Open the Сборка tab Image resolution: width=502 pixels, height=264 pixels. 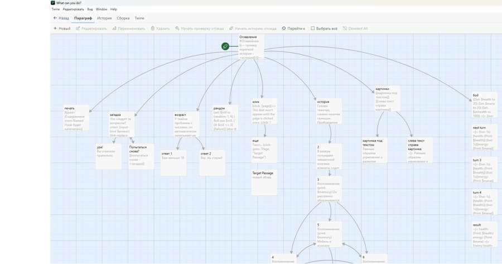pyautogui.click(x=123, y=18)
